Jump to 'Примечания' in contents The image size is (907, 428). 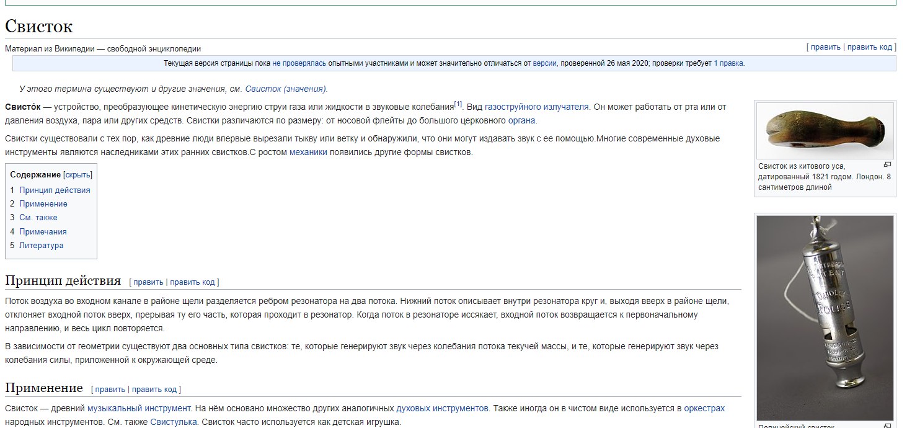point(43,231)
